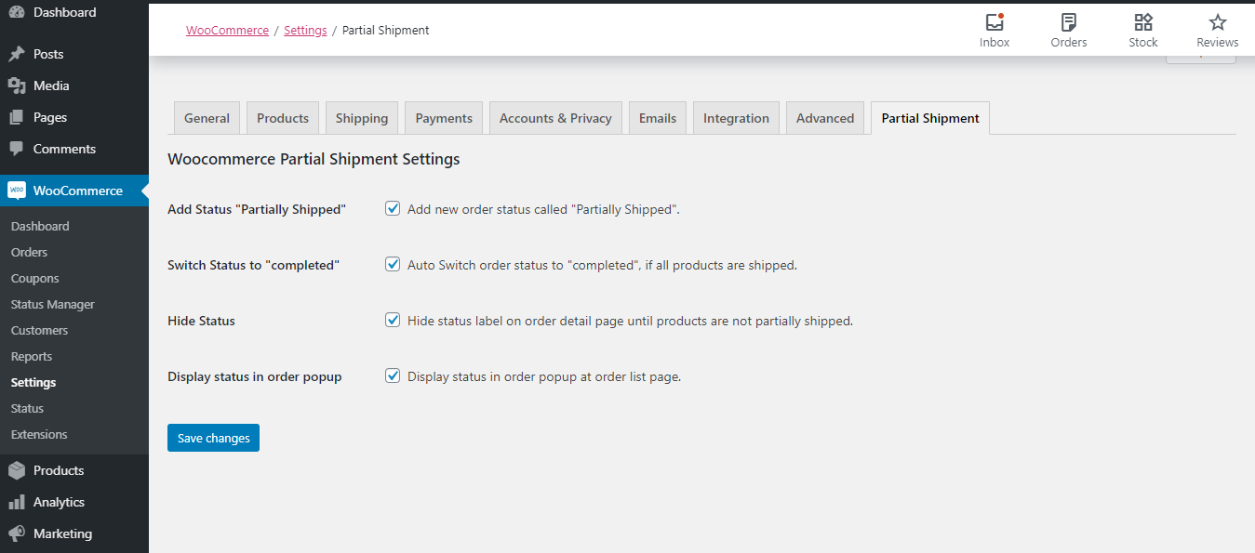Follow the WooCommerce breadcrumb link
This screenshot has width=1255, height=553.
point(227,31)
